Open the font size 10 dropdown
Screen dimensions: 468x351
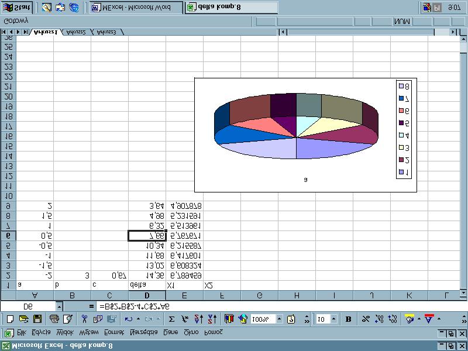[334, 319]
